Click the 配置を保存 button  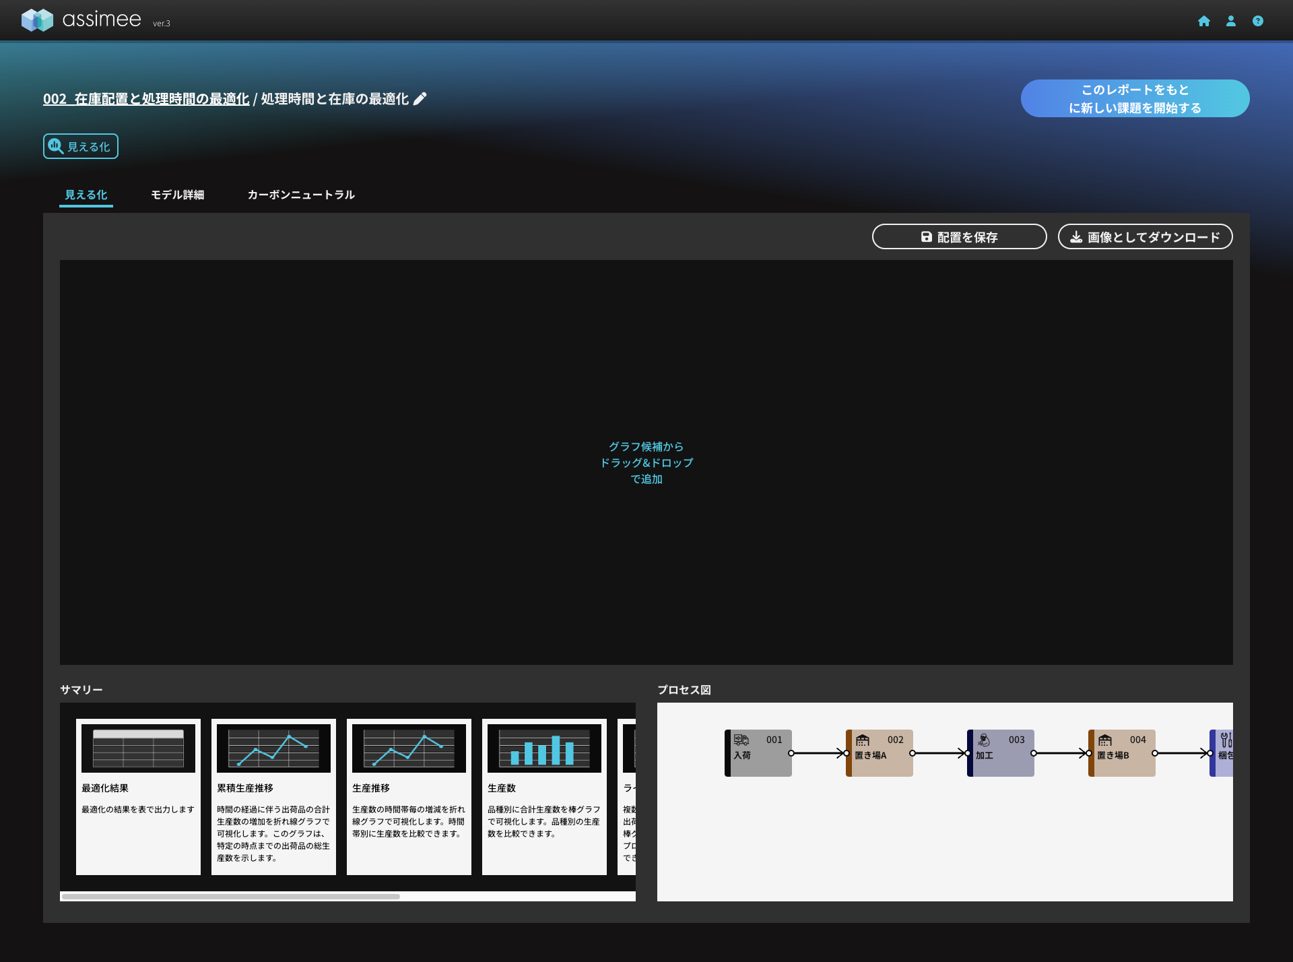pyautogui.click(x=959, y=237)
